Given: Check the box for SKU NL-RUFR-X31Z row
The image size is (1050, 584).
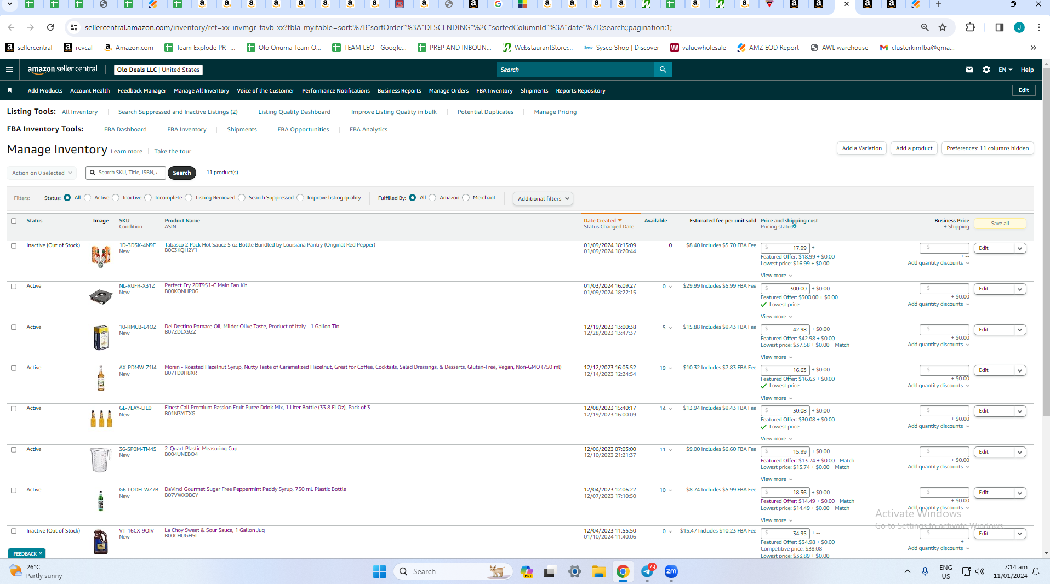Looking at the screenshot, I should (x=14, y=286).
